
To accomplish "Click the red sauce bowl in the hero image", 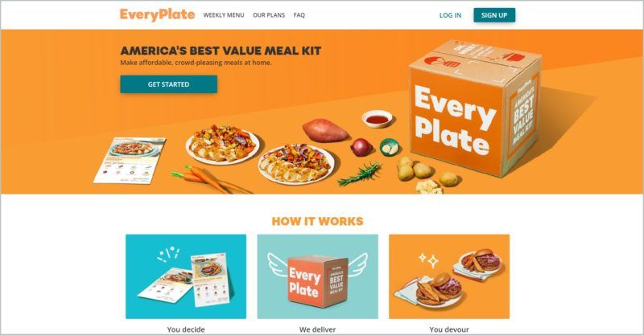I will (377, 119).
